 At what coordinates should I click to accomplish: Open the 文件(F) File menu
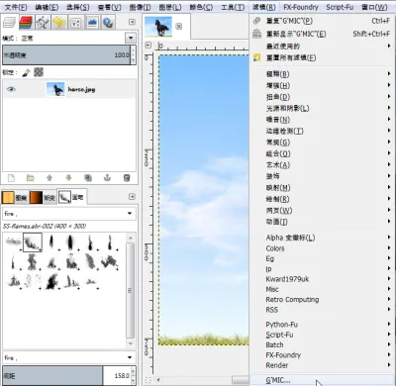pyautogui.click(x=16, y=7)
